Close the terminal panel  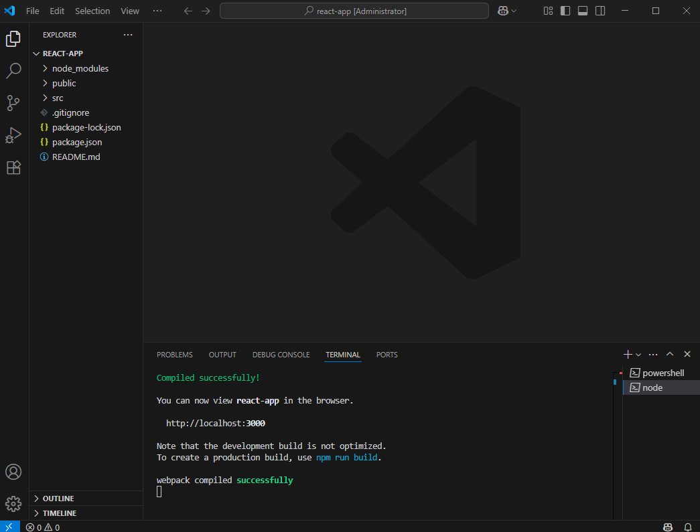687,354
